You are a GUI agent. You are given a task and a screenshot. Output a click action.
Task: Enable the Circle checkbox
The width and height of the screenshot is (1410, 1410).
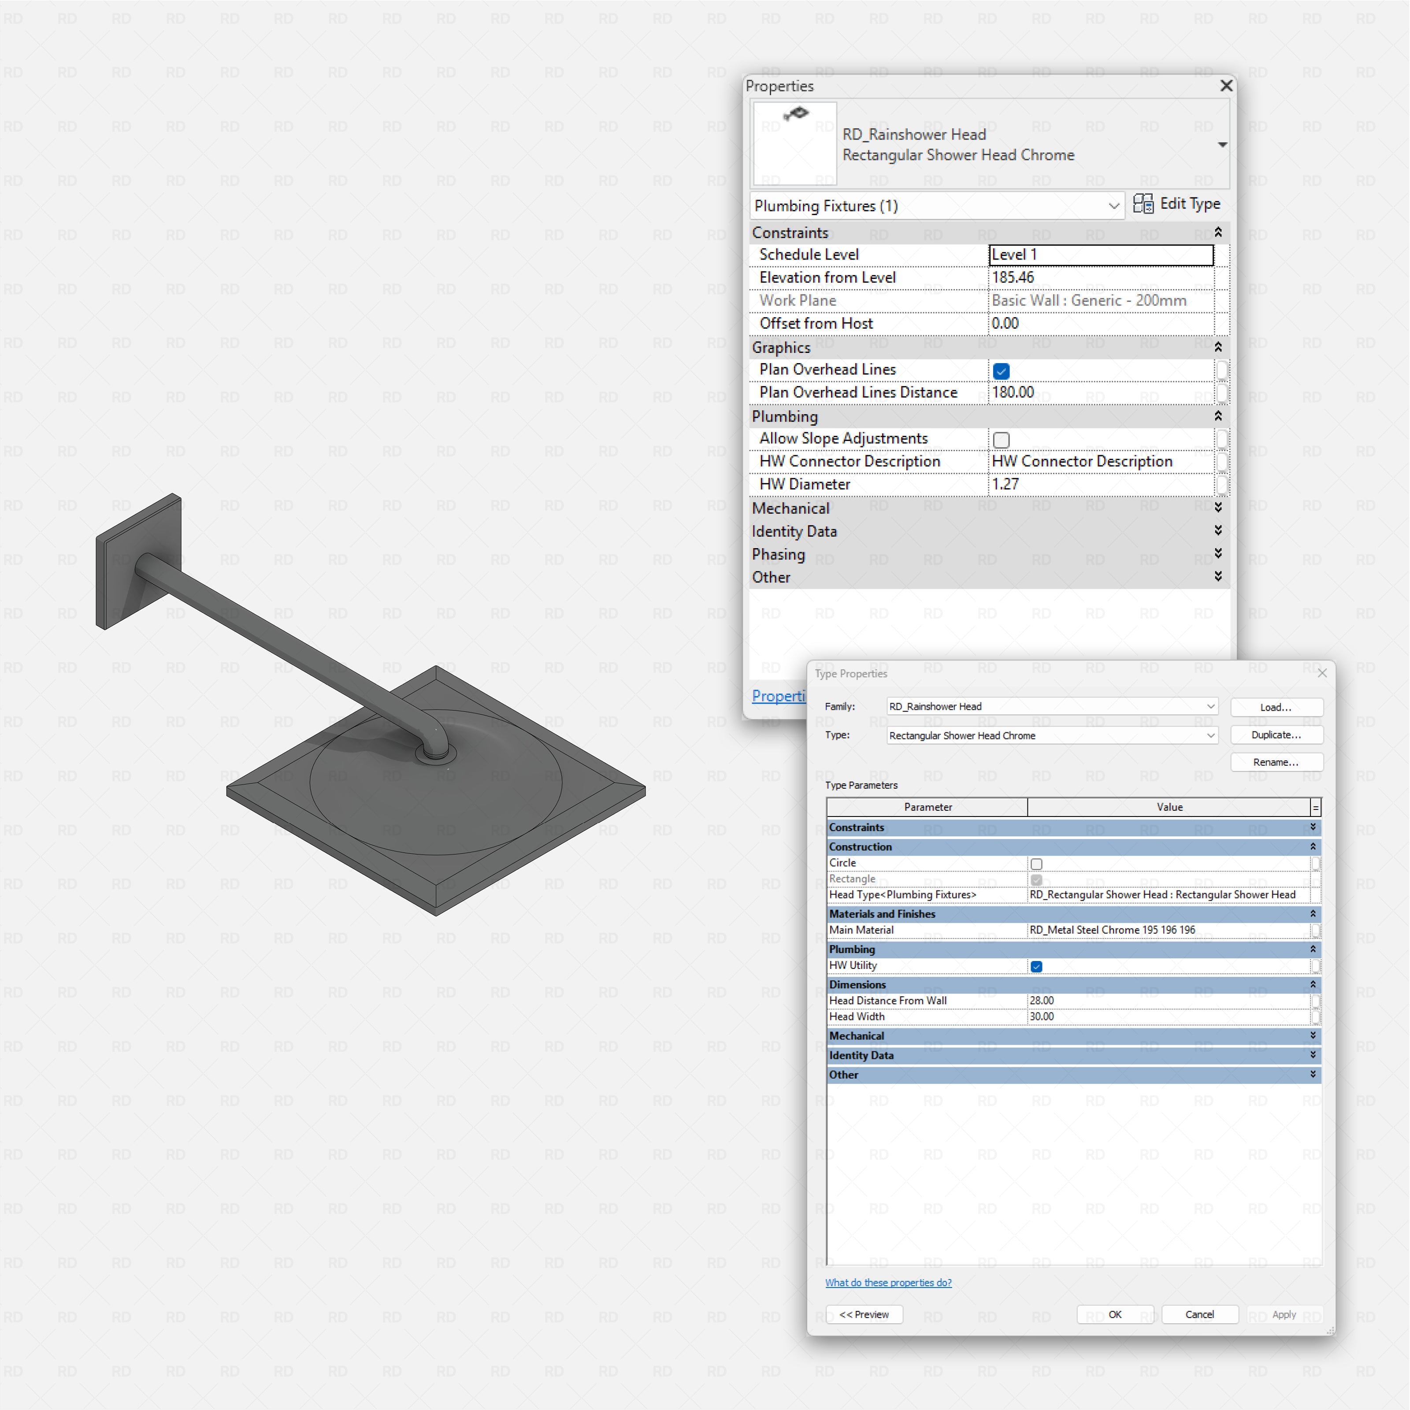(x=1036, y=863)
